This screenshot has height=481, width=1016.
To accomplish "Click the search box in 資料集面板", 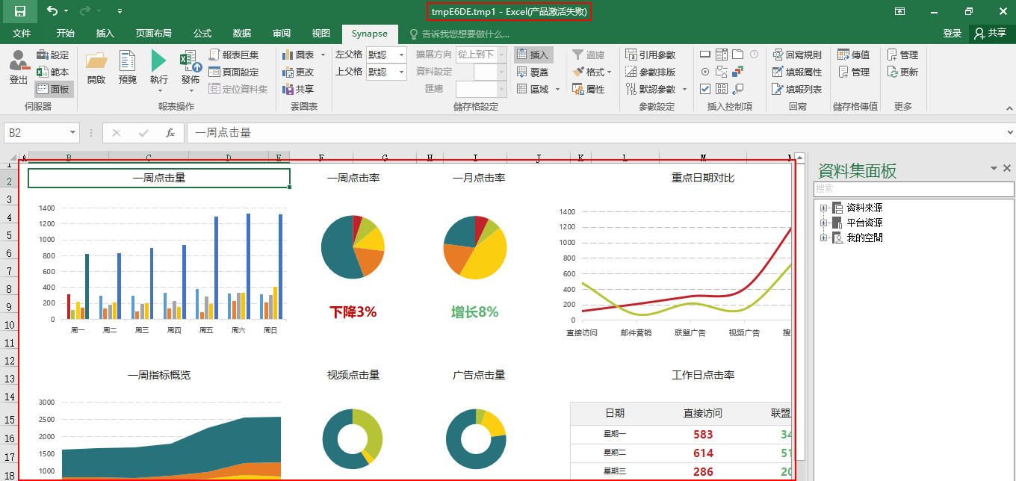I will [913, 189].
